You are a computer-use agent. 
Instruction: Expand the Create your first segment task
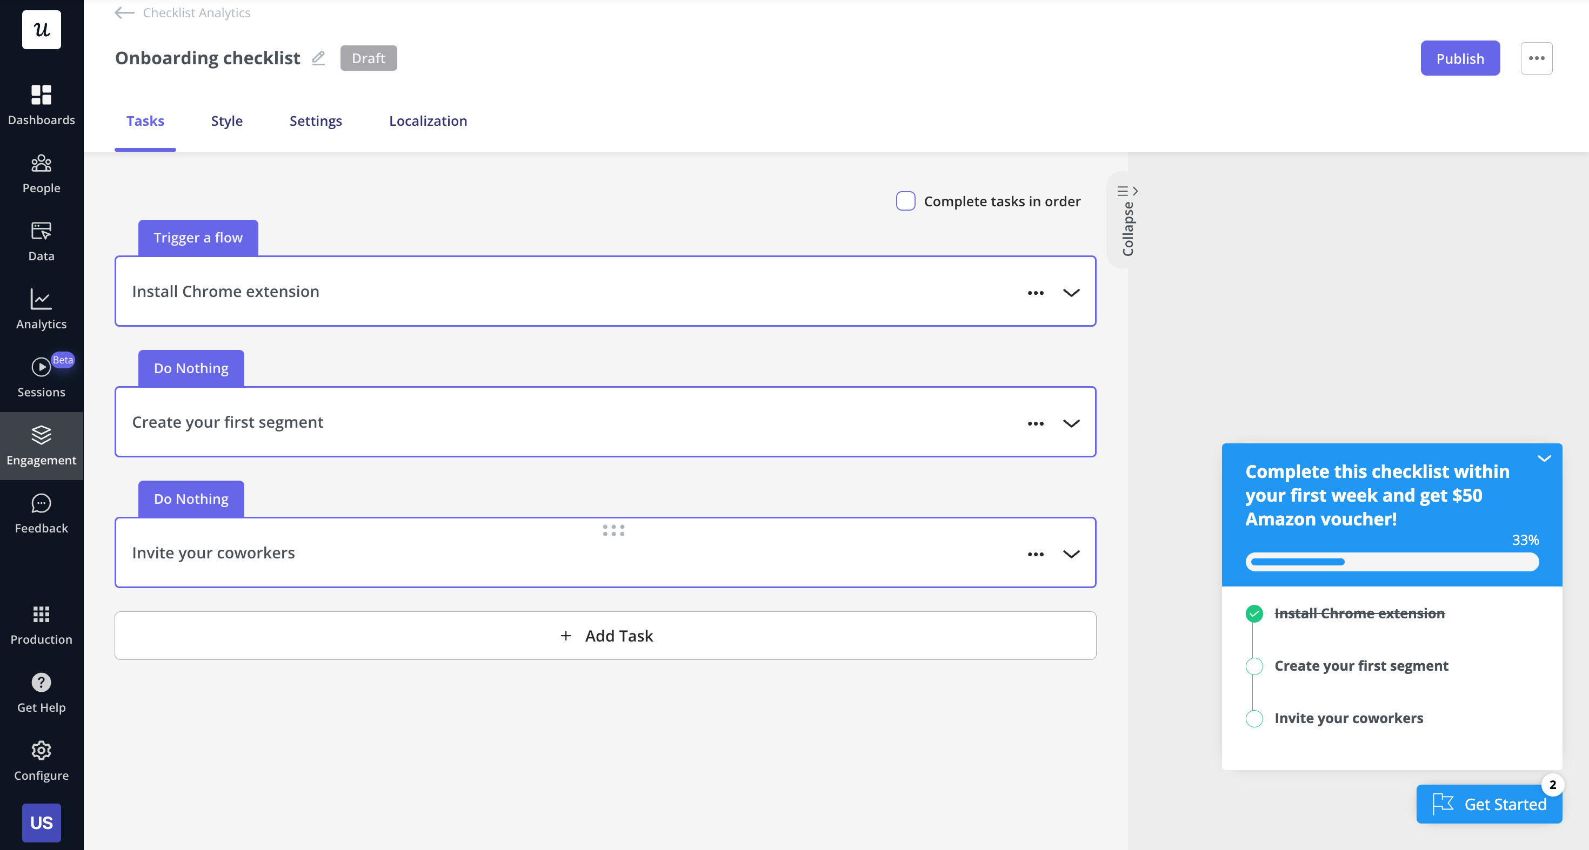[1072, 421]
